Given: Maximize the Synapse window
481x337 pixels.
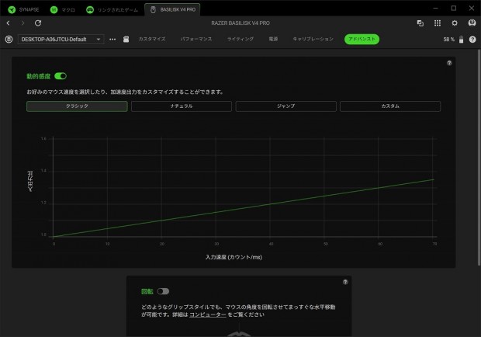Looking at the screenshot, I should [454, 9].
